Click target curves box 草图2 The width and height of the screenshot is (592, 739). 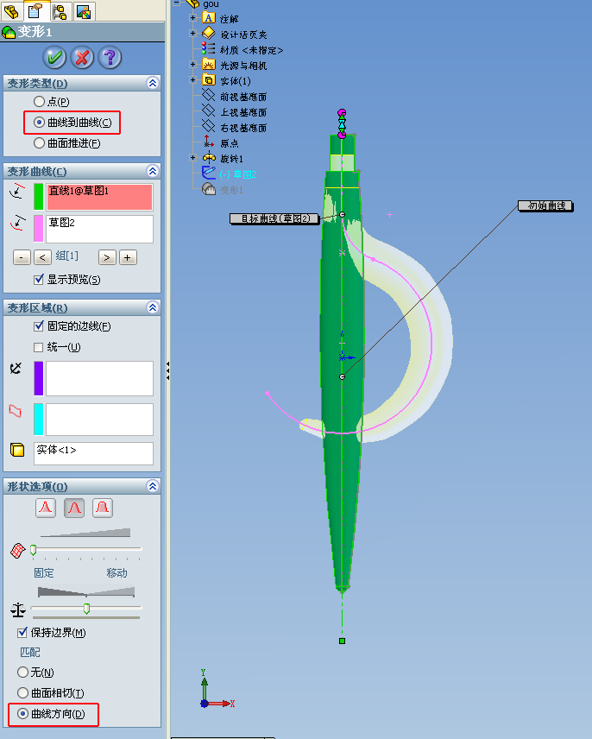[x=99, y=229]
